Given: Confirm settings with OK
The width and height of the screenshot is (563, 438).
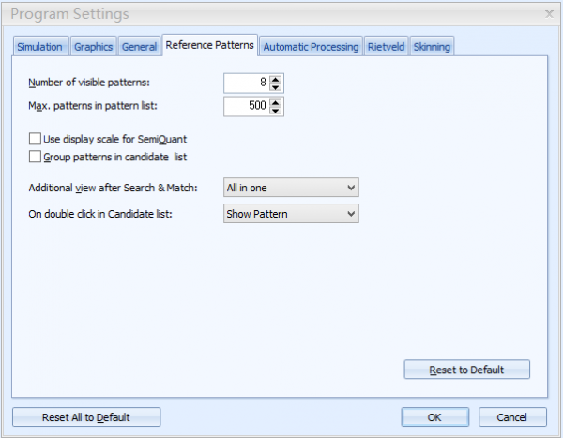Looking at the screenshot, I should 434,417.
